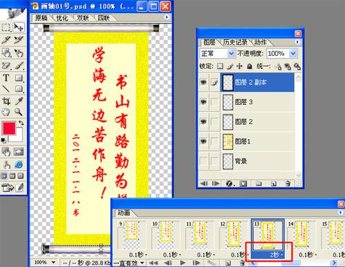
Task: Rewind animation to first frame
Action: pyautogui.click(x=153, y=263)
